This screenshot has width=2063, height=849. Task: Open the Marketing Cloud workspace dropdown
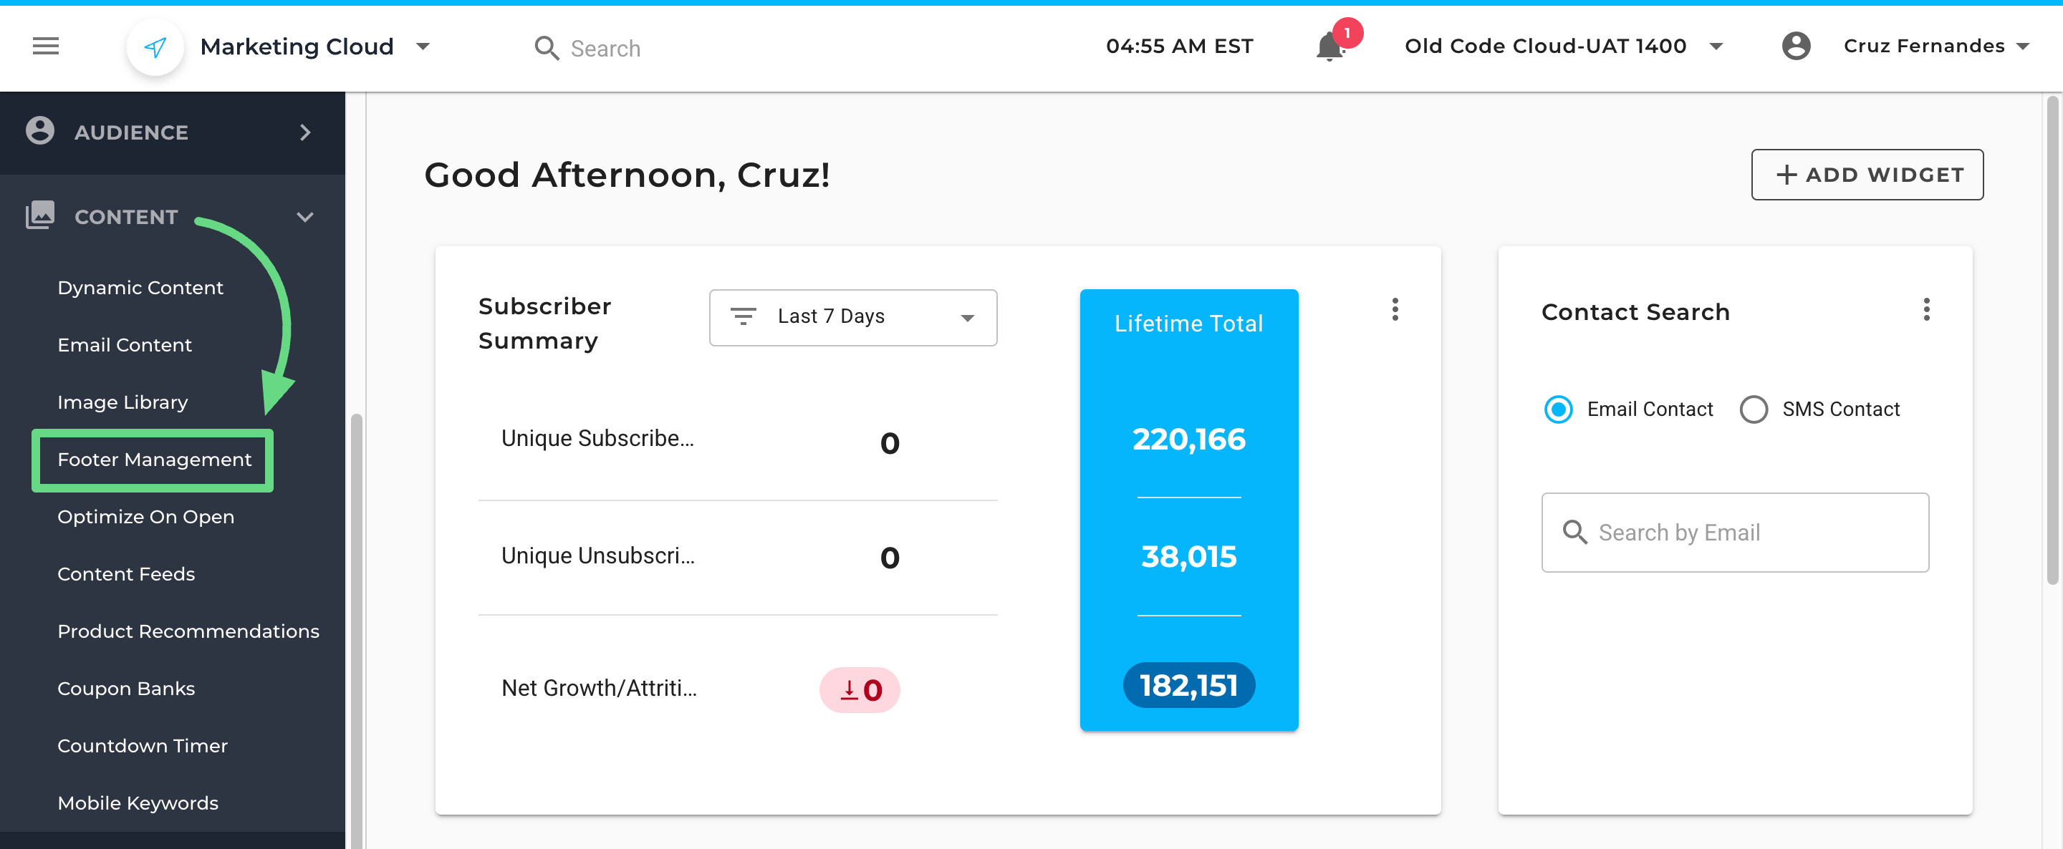[423, 47]
